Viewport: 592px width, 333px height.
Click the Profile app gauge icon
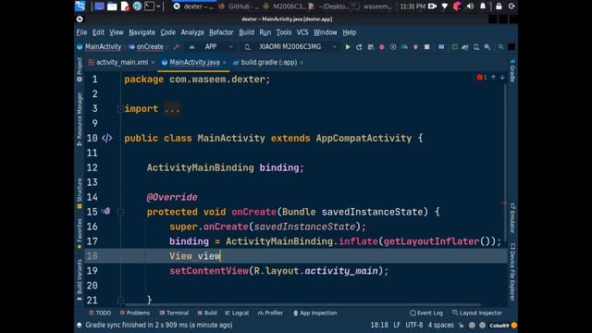404,47
